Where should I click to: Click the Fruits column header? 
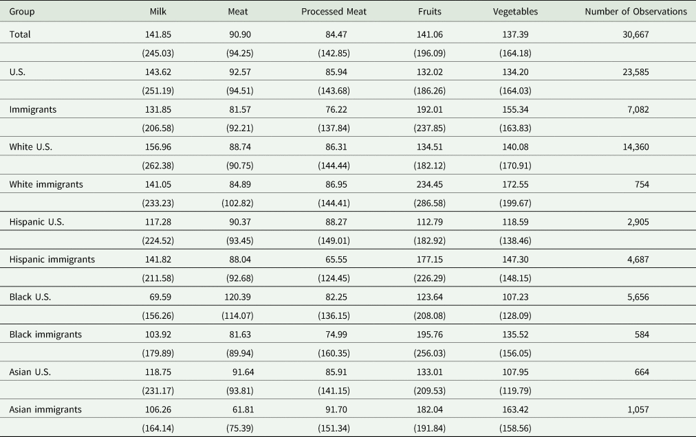click(430, 12)
